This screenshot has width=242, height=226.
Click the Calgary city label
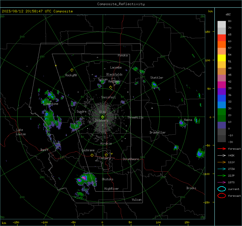point(105,158)
